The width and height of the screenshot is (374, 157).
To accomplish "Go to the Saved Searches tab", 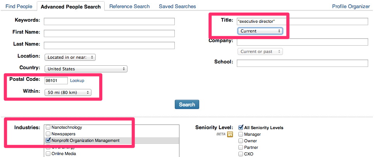I will point(178,7).
